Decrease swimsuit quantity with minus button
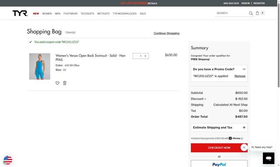This screenshot has height=167, width=280. pos(136,56)
